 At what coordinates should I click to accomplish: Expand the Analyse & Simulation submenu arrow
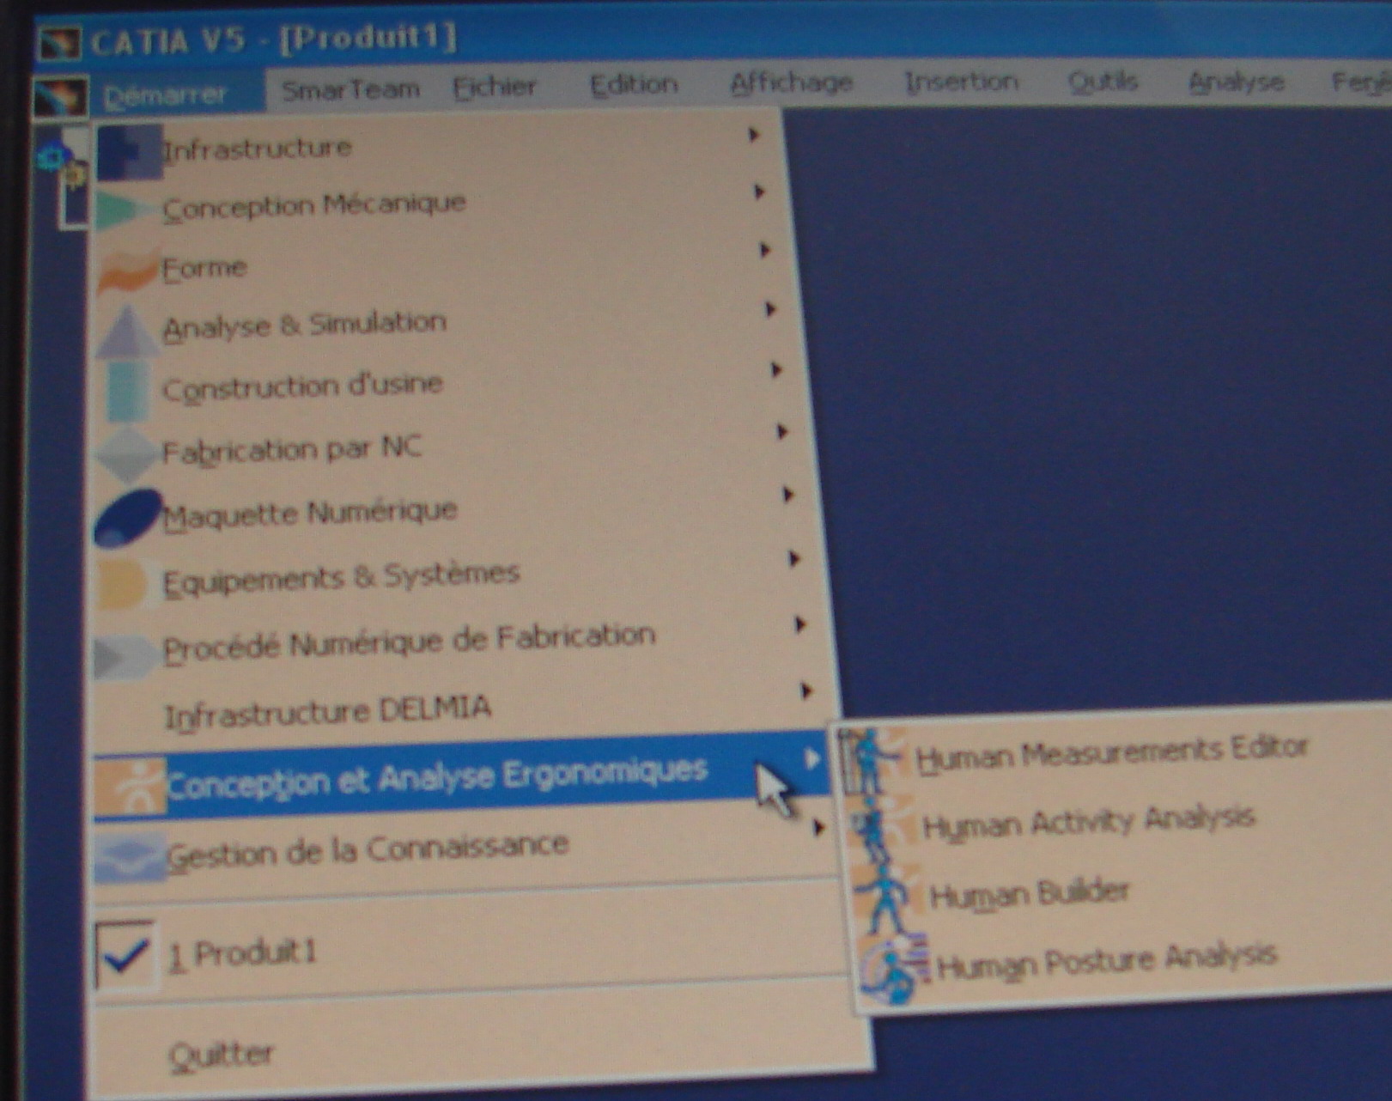(770, 310)
